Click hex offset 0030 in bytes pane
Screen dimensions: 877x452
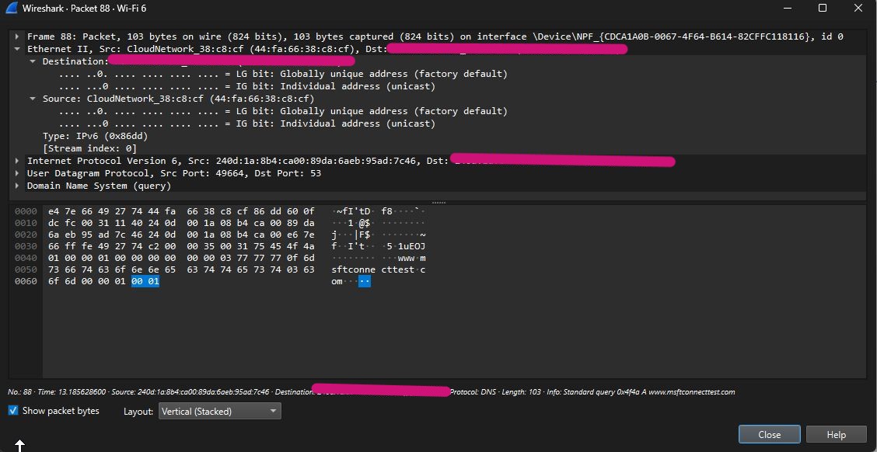click(25, 246)
